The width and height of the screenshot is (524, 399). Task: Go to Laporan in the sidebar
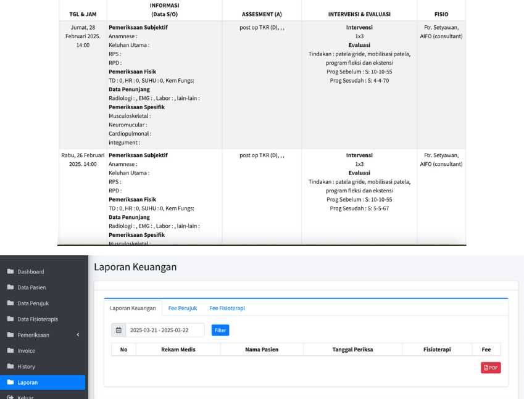click(28, 382)
